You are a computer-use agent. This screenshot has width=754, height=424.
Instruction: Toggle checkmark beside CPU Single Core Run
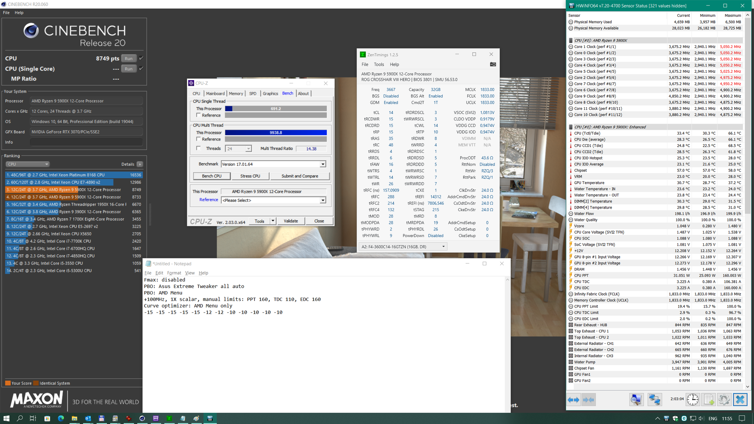[141, 68]
